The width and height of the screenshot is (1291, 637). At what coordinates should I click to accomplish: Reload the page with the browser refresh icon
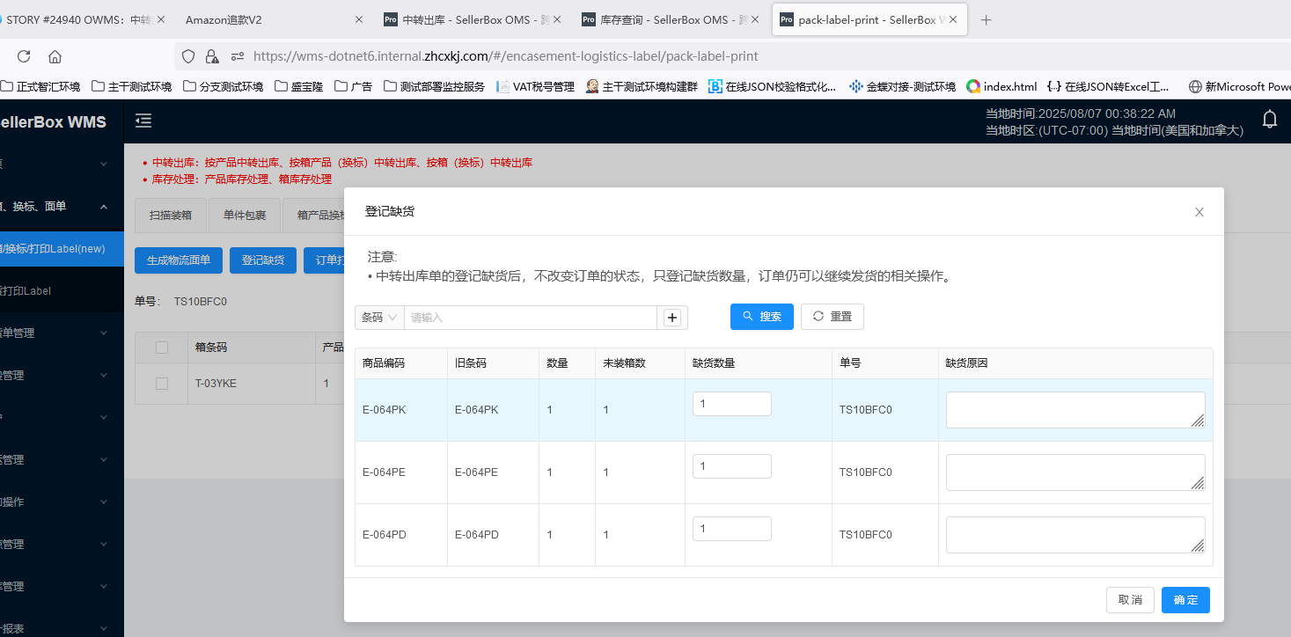[24, 56]
